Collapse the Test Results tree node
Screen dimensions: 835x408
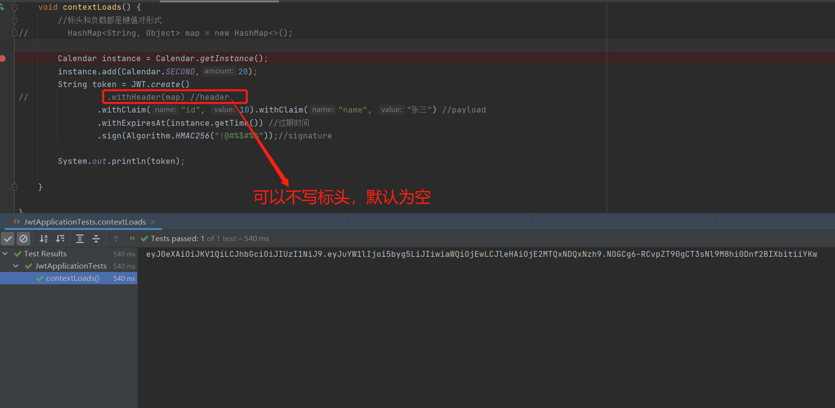point(5,253)
